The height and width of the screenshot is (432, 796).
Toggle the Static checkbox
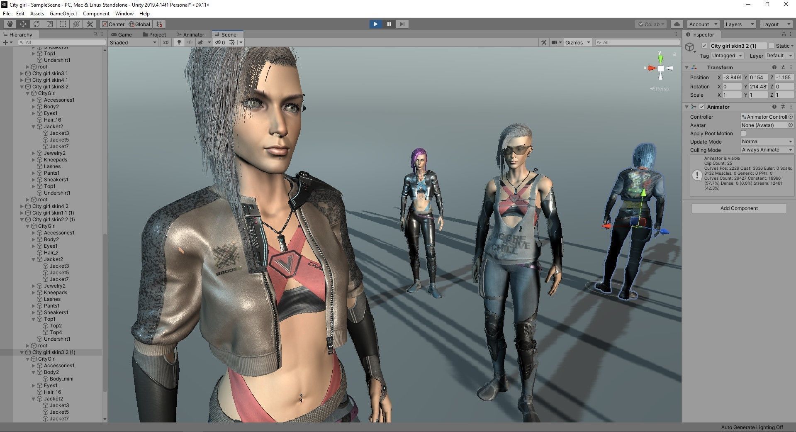[772, 46]
